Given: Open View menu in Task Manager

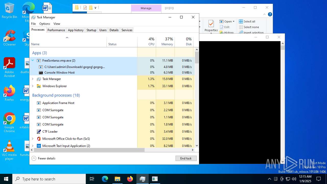Looking at the screenshot, I should (57, 24).
